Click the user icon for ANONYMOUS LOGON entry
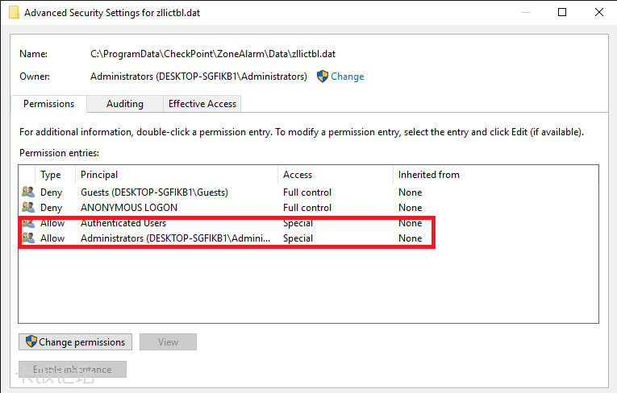The height and width of the screenshot is (393, 617). pos(28,208)
